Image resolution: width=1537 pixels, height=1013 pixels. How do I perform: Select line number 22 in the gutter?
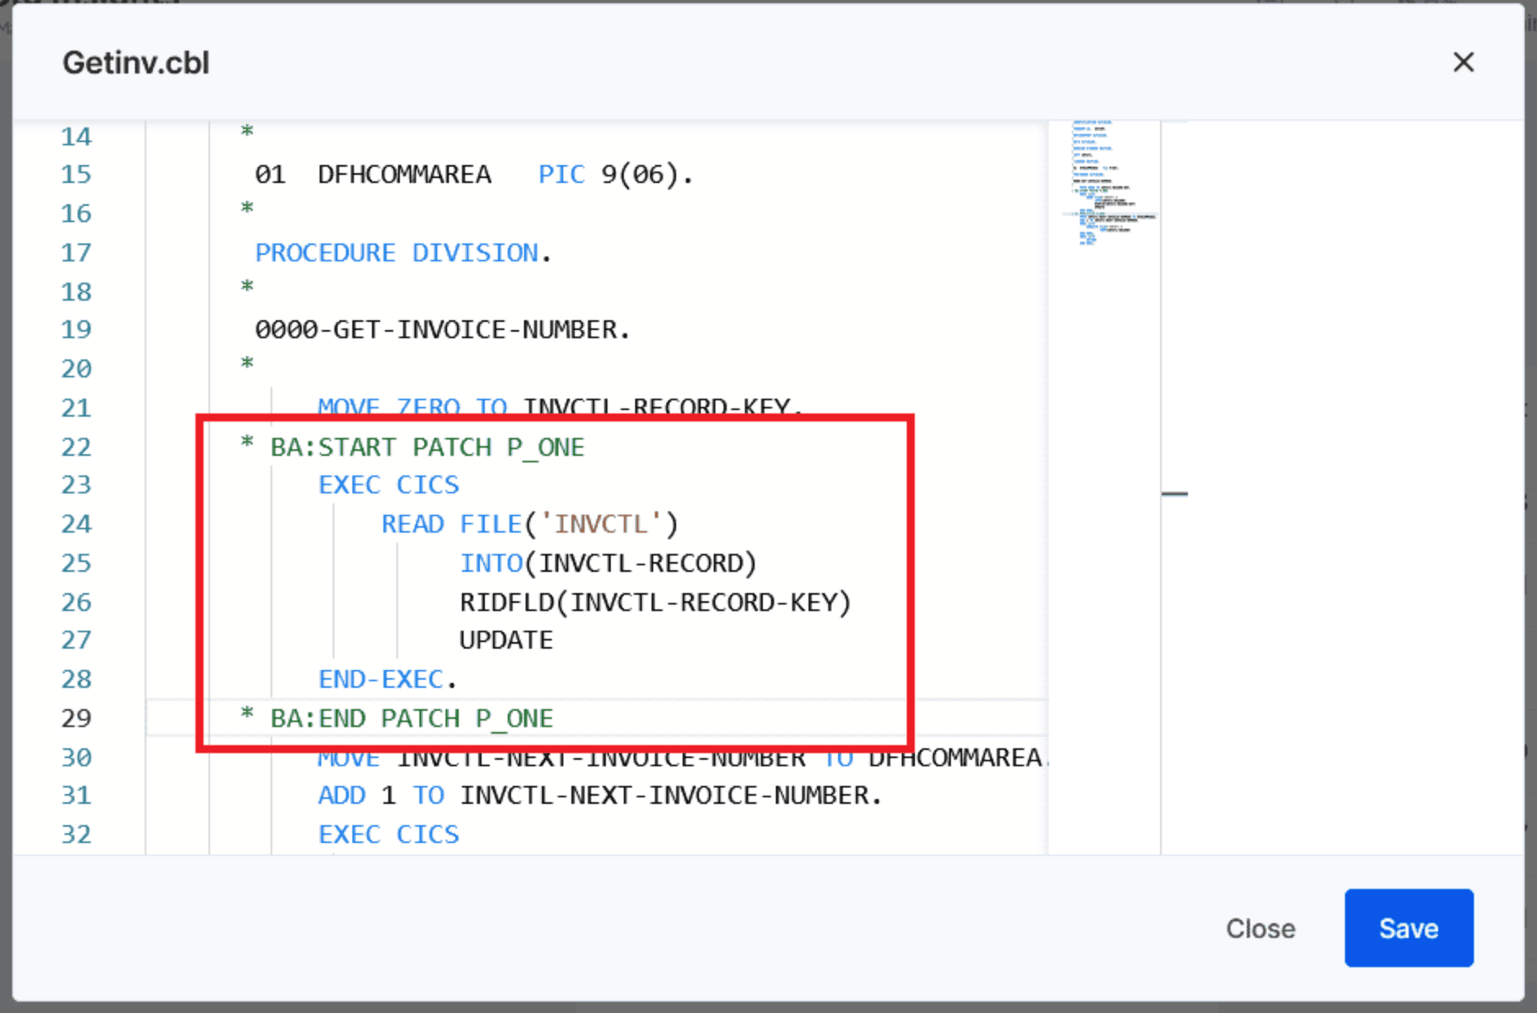(76, 447)
